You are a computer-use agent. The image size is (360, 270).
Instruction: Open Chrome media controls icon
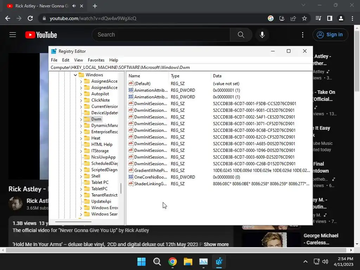(x=318, y=18)
